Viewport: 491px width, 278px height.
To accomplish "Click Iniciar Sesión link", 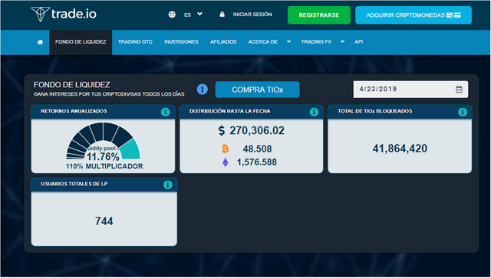I will [x=252, y=15].
